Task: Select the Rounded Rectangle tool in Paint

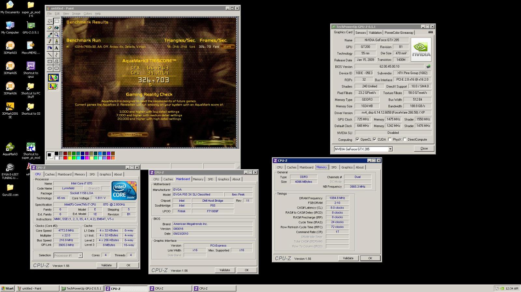Action: pos(57,68)
